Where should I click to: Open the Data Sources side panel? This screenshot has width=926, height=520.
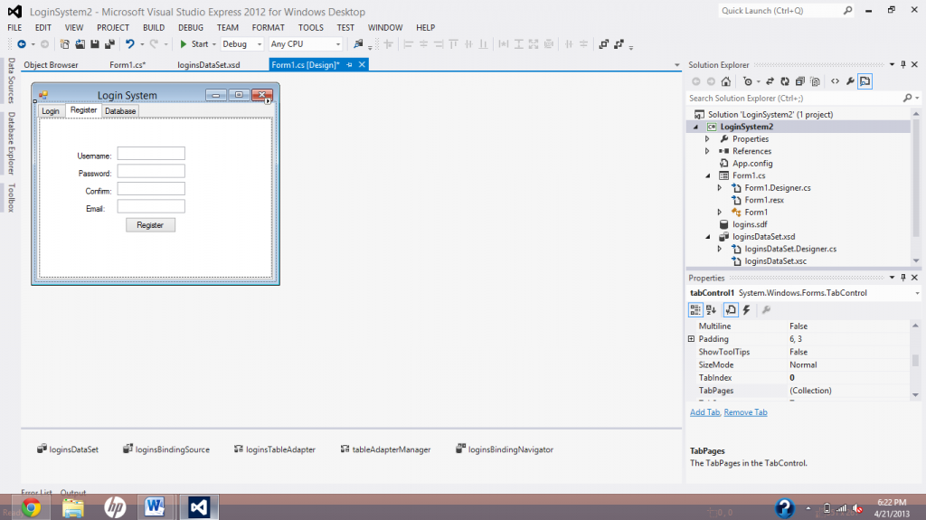(x=11, y=80)
